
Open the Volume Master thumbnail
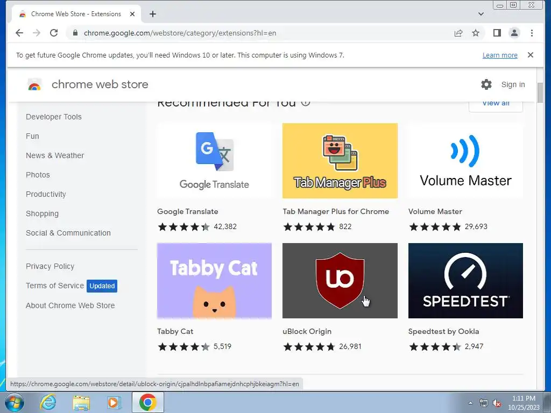click(x=465, y=161)
